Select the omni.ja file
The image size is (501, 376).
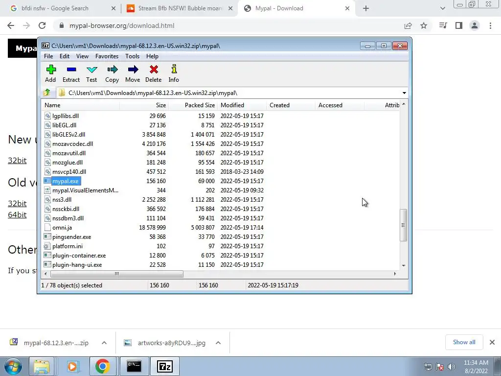pos(62,227)
